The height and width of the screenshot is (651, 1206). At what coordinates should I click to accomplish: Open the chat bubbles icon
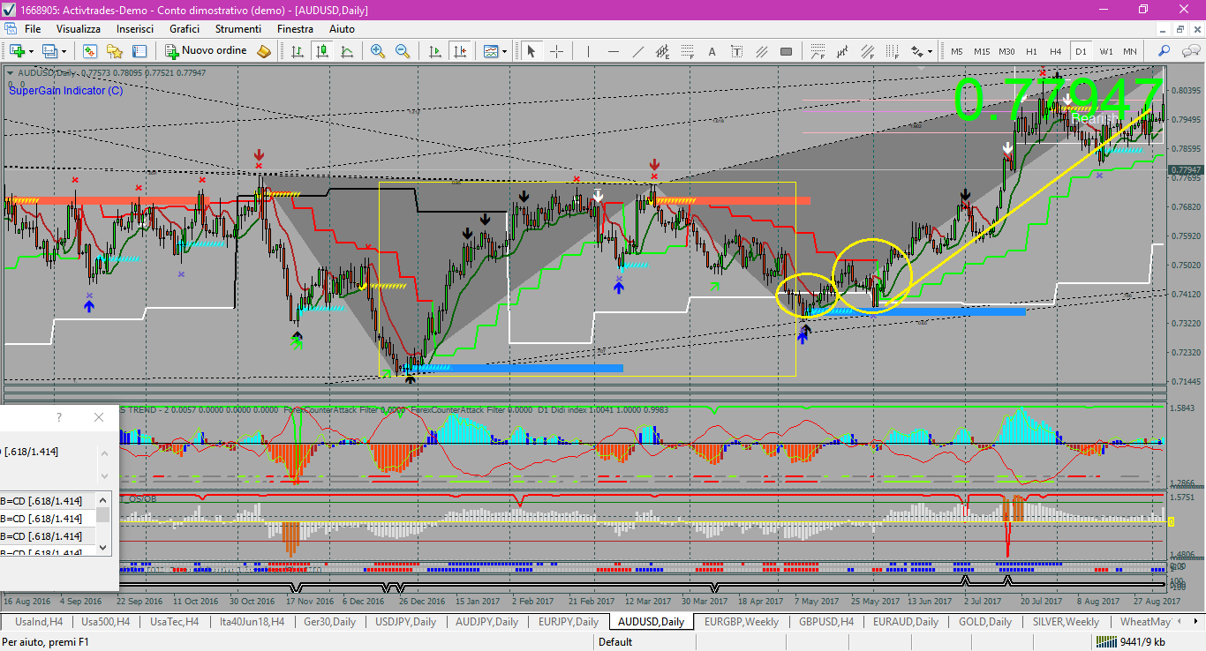1190,51
